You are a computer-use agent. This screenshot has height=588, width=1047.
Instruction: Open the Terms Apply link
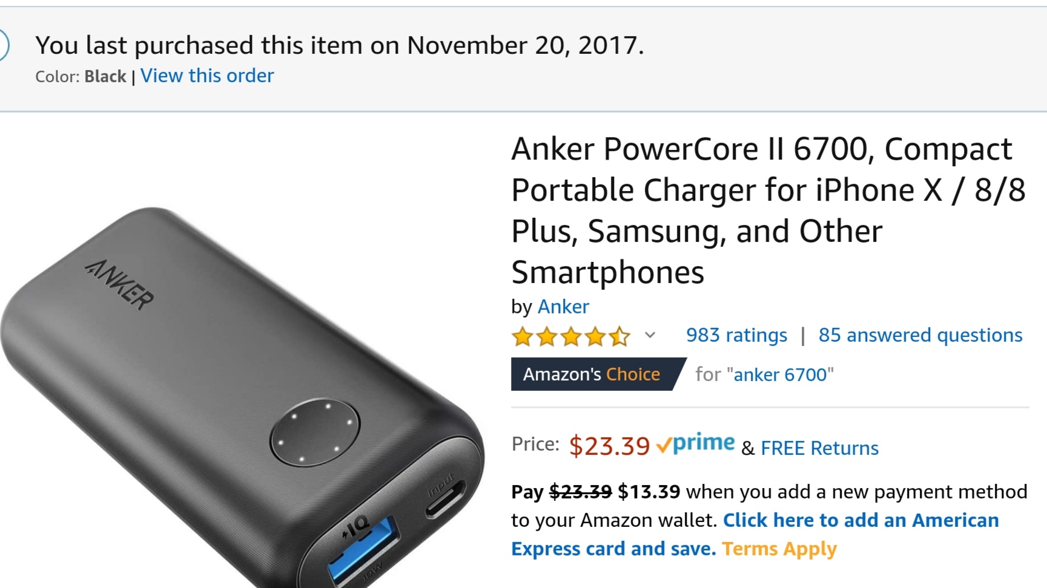(x=779, y=549)
